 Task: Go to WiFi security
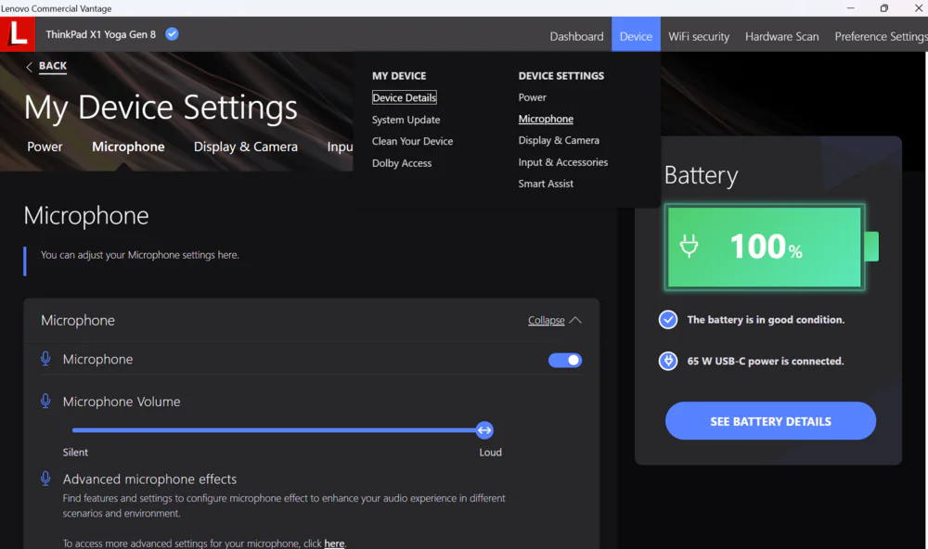coord(699,36)
